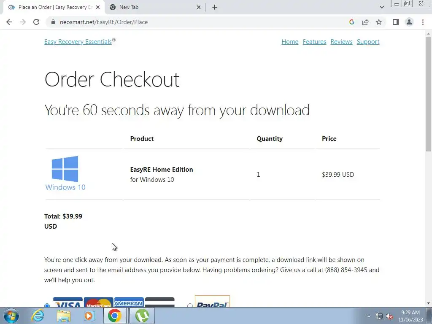Reload the current page
The width and height of the screenshot is (432, 324).
(36, 22)
